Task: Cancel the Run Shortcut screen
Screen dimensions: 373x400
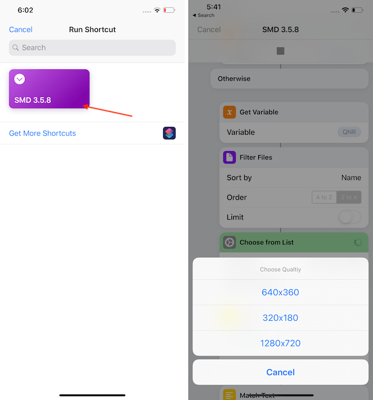Action: coord(20,30)
